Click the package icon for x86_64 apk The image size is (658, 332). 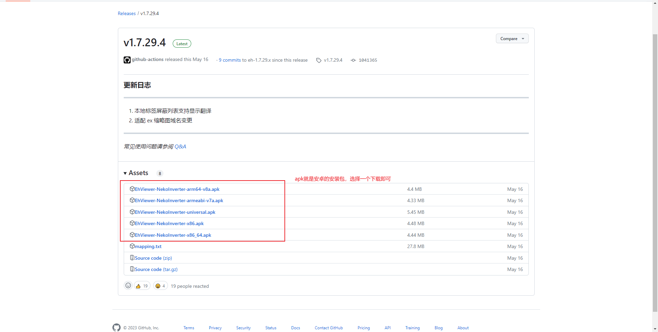(132, 235)
